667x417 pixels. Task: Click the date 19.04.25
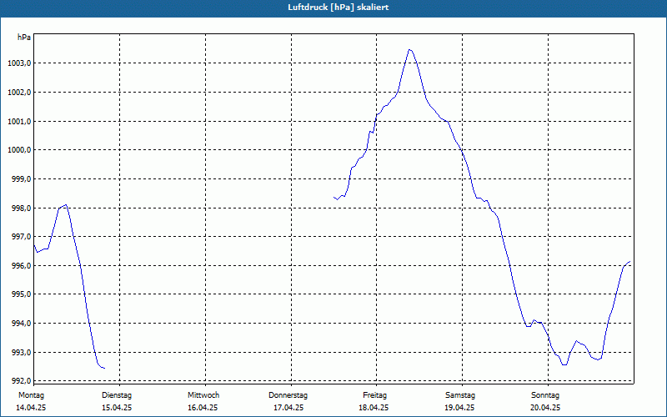[x=459, y=408]
